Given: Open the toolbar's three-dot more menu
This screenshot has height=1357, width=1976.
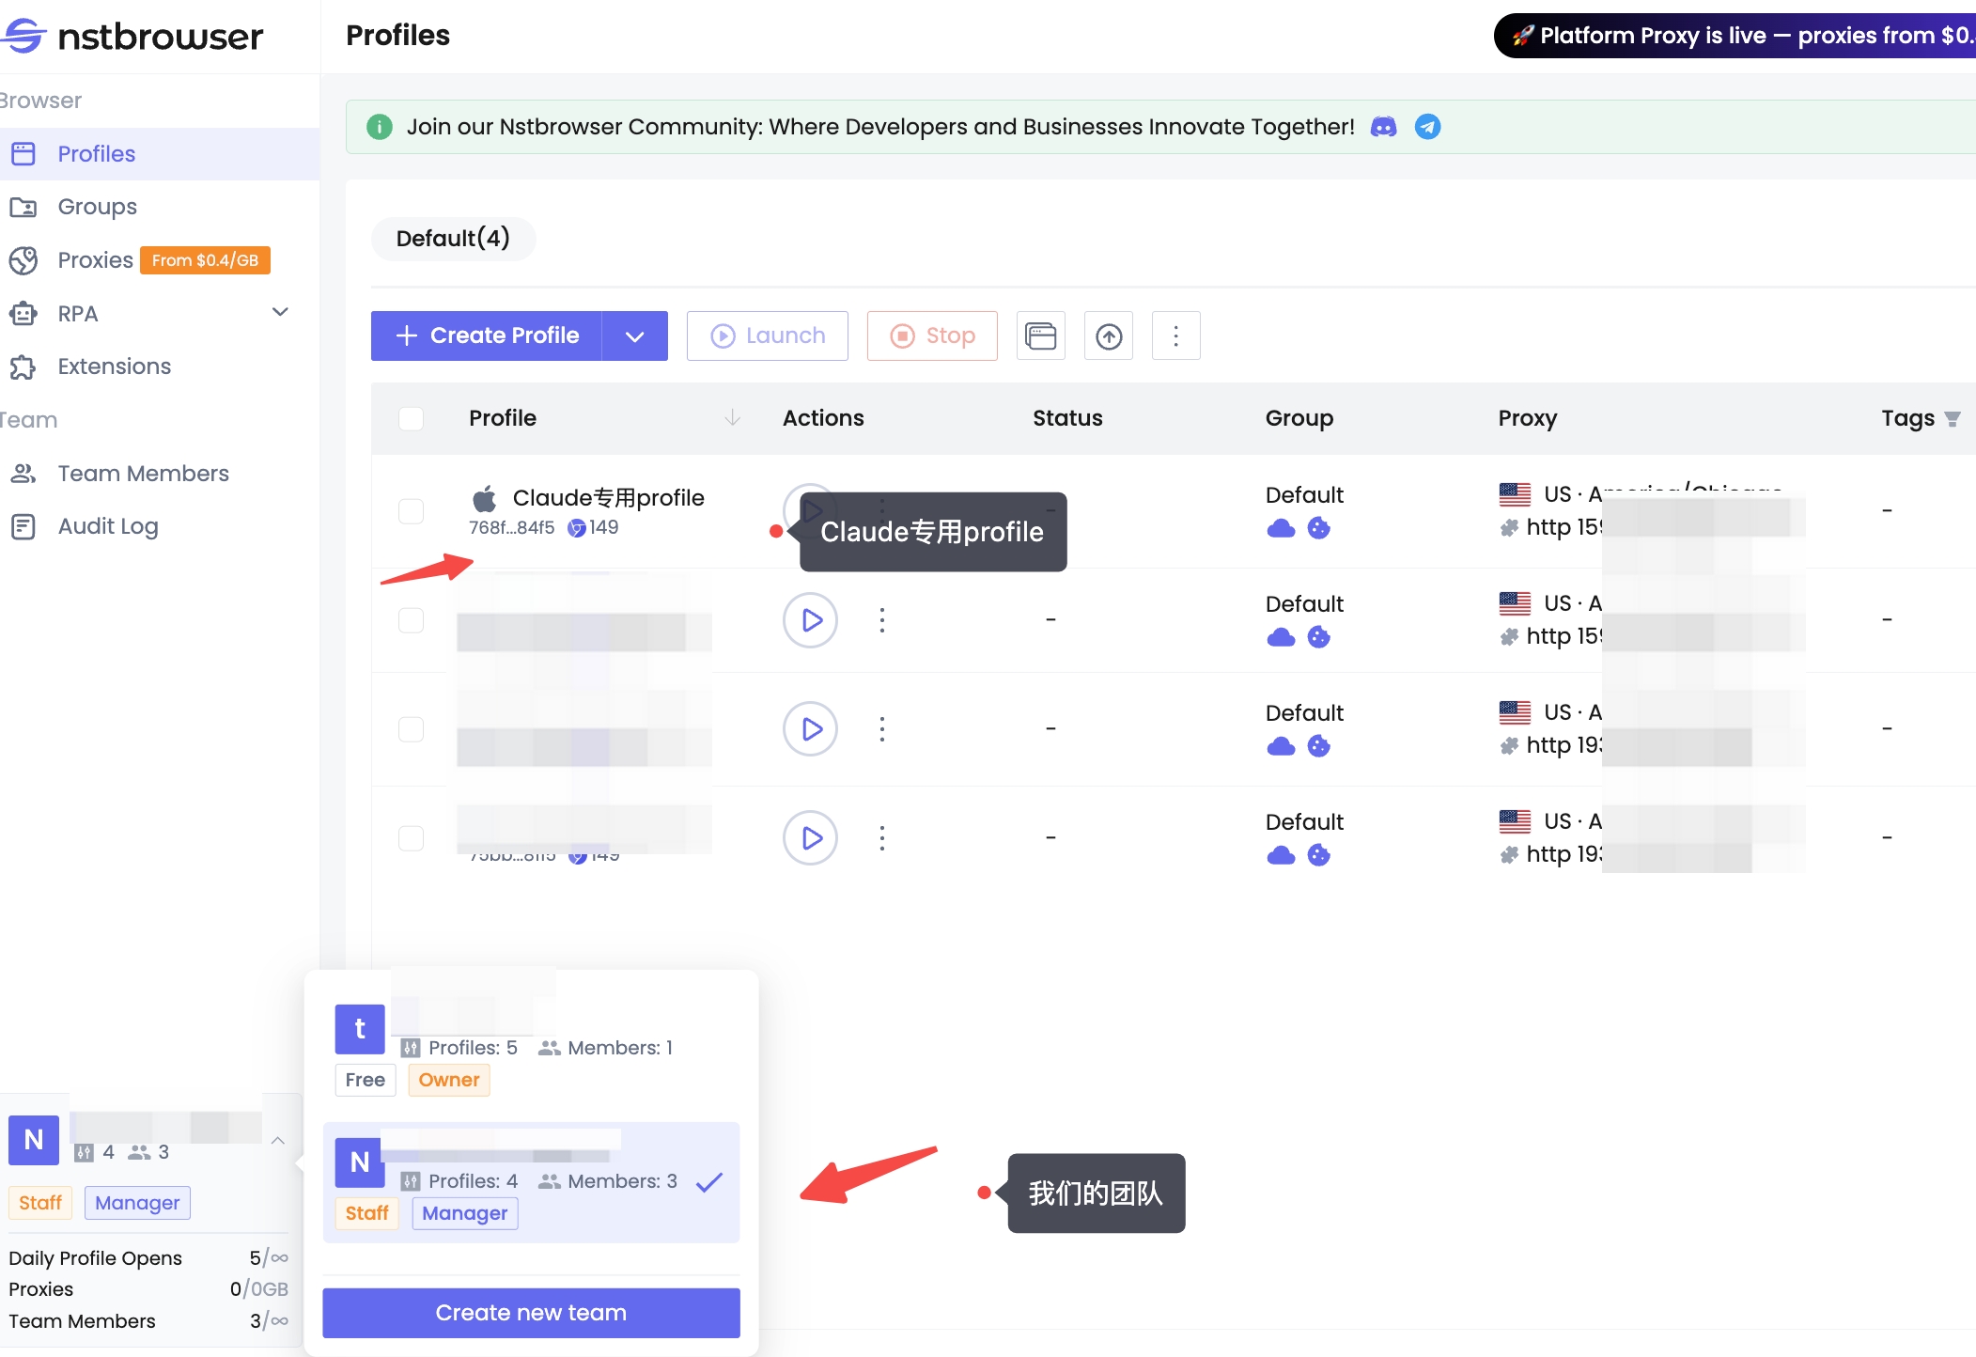Looking at the screenshot, I should click(1175, 335).
